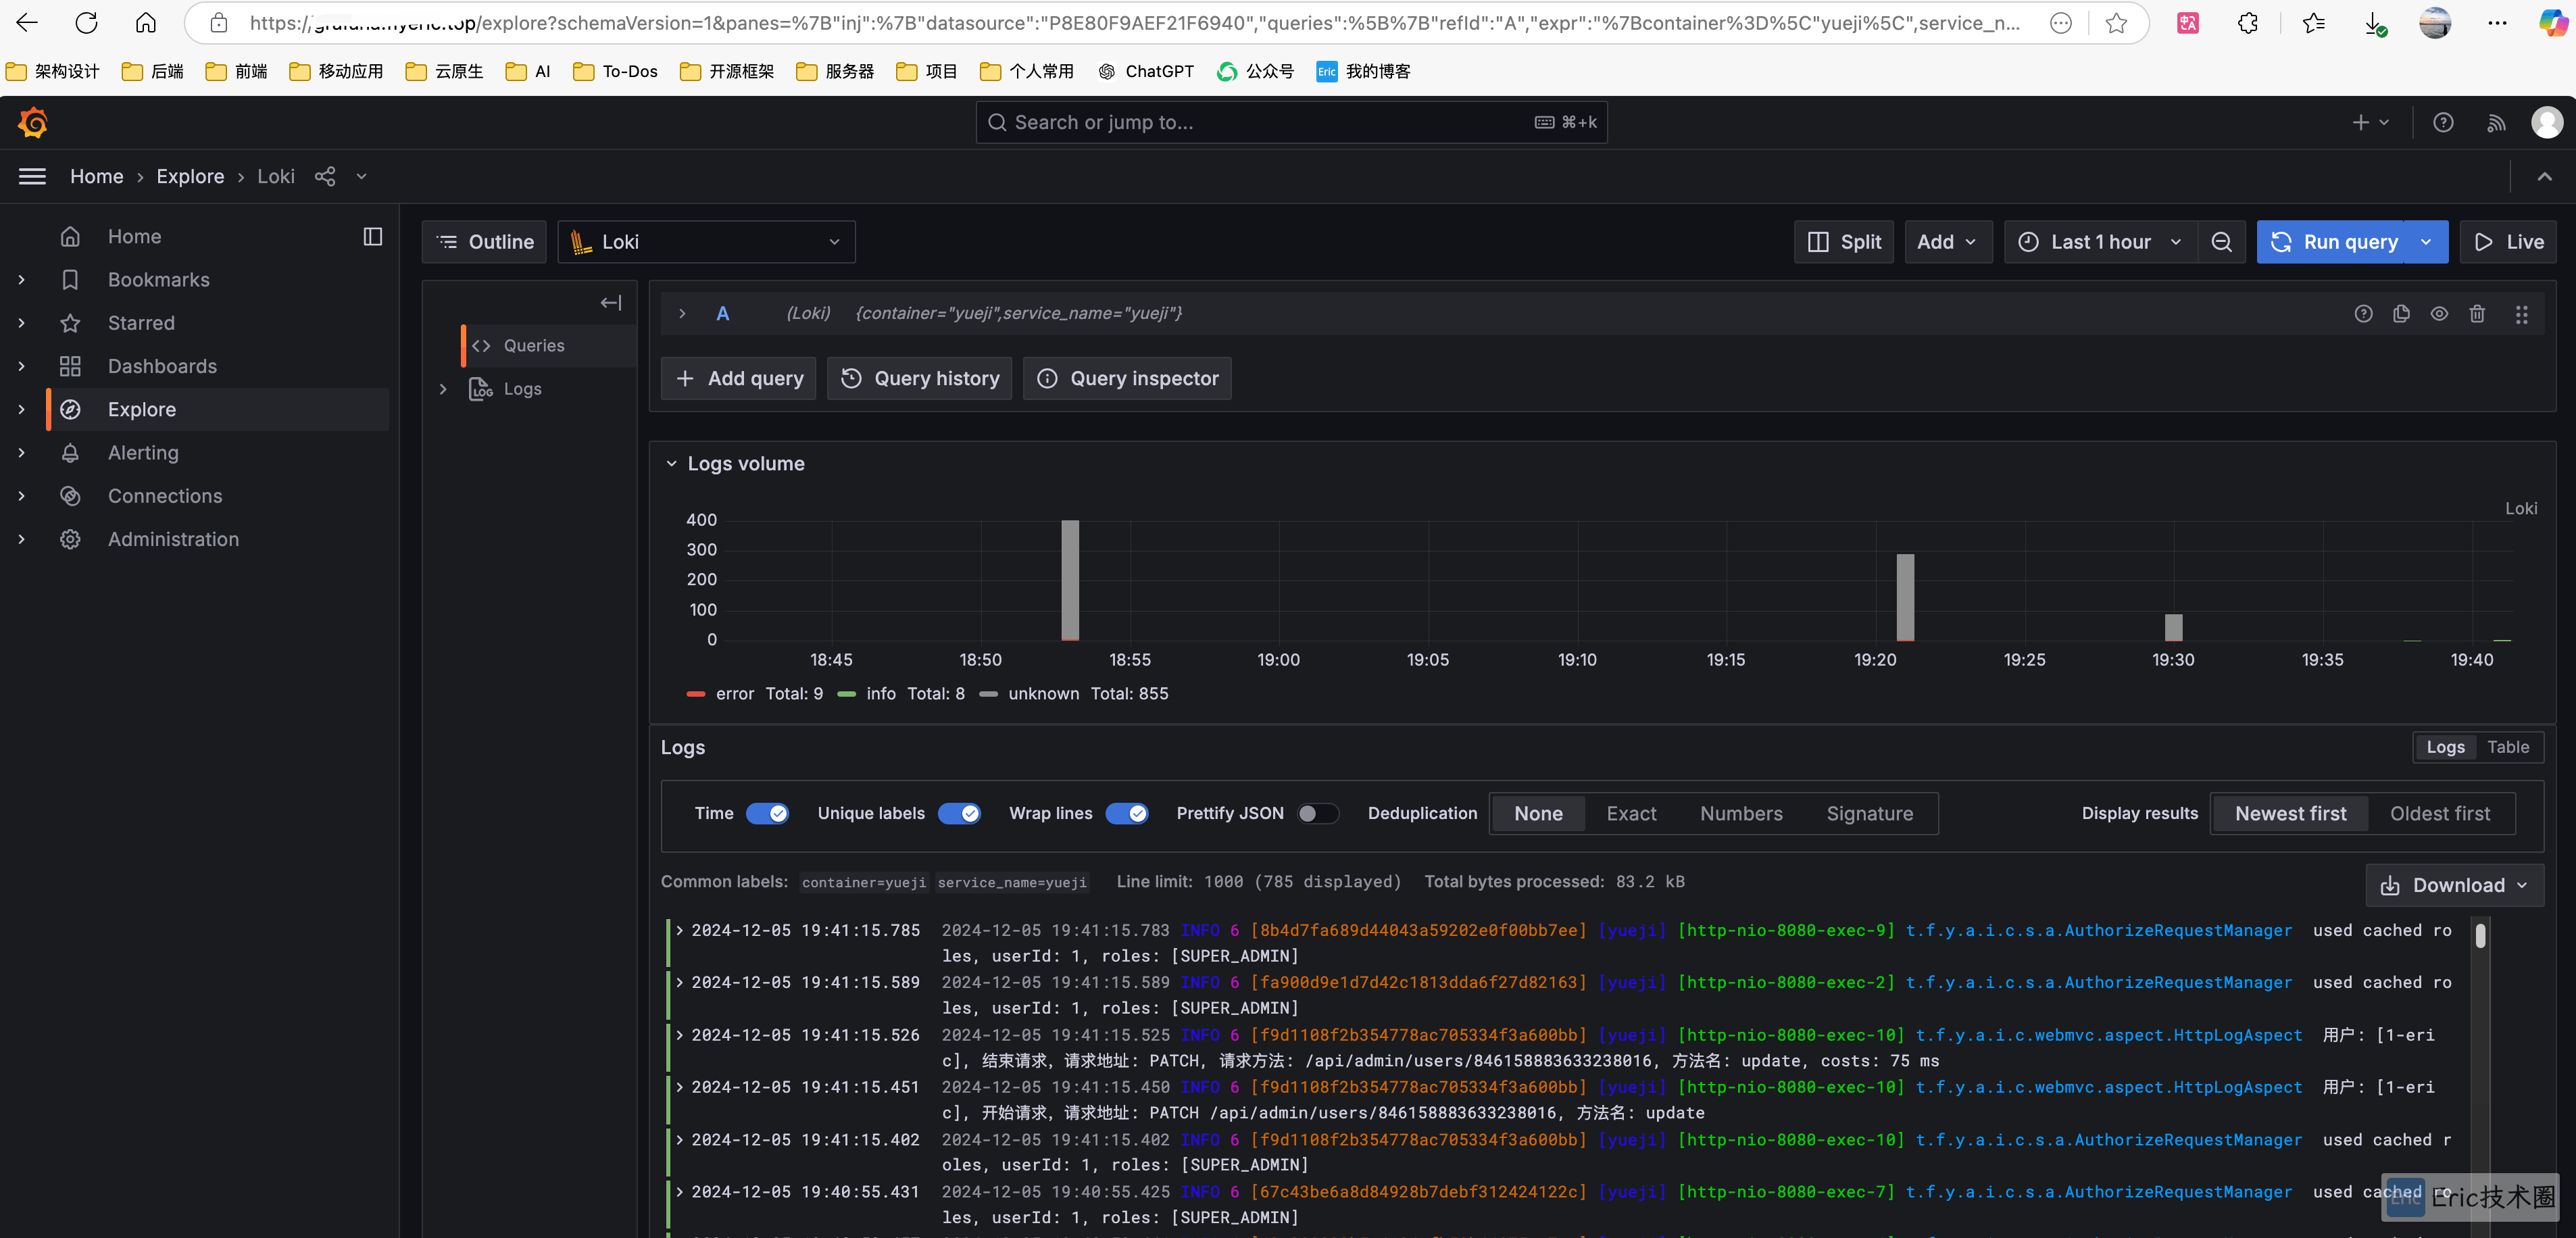
Task: Click the share icon next to Loki breadcrumb
Action: (325, 176)
